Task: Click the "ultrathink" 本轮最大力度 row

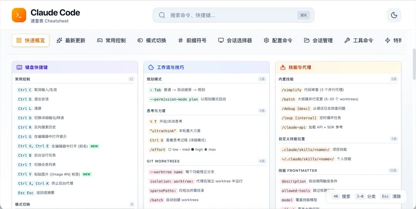Action: pos(206,131)
